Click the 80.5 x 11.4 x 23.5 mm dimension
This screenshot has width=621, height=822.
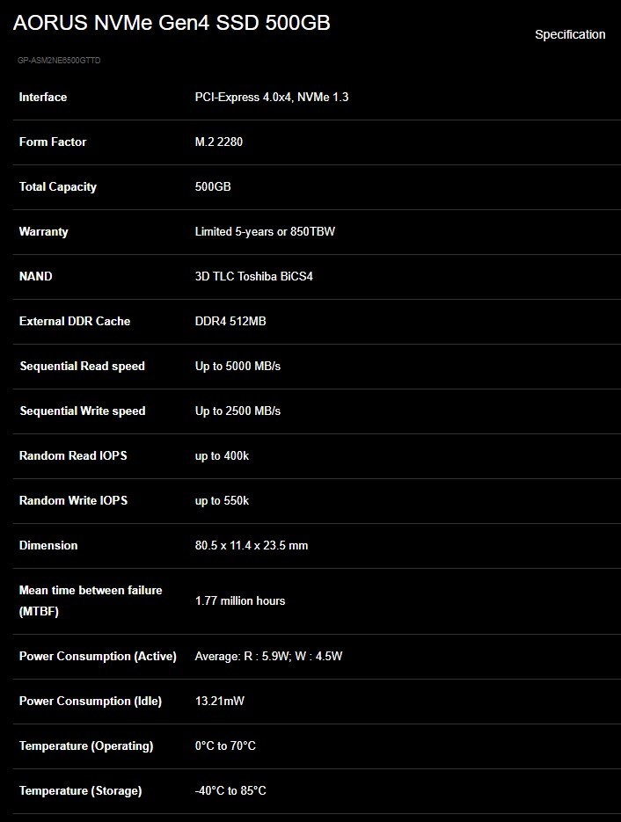click(252, 545)
